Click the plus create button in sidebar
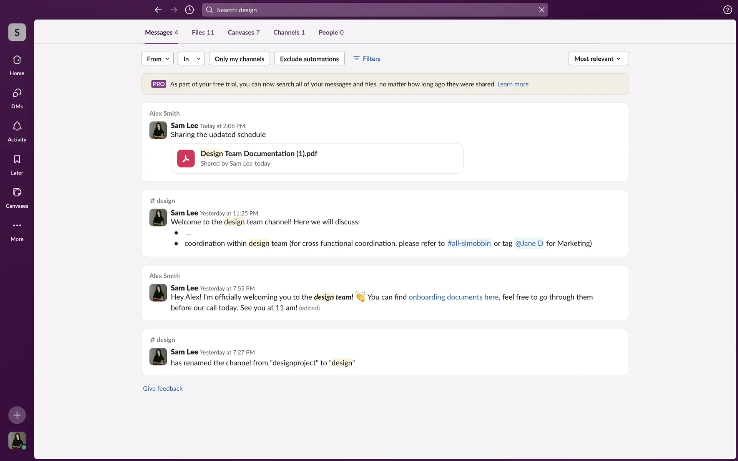The height and width of the screenshot is (461, 738). tap(17, 415)
